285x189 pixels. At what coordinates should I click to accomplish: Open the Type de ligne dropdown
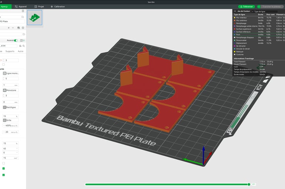pyautogui.click(x=262, y=11)
